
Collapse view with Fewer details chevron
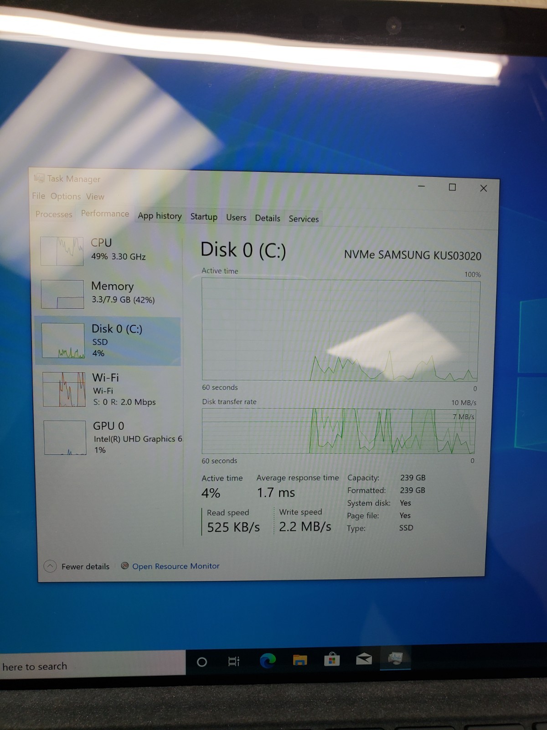50,566
